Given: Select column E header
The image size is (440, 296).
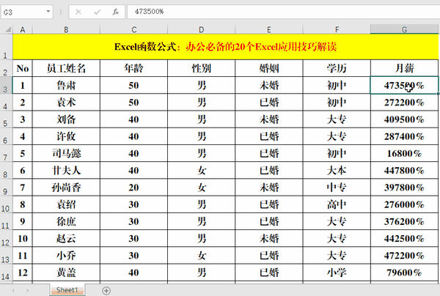Looking at the screenshot, I should (x=269, y=29).
